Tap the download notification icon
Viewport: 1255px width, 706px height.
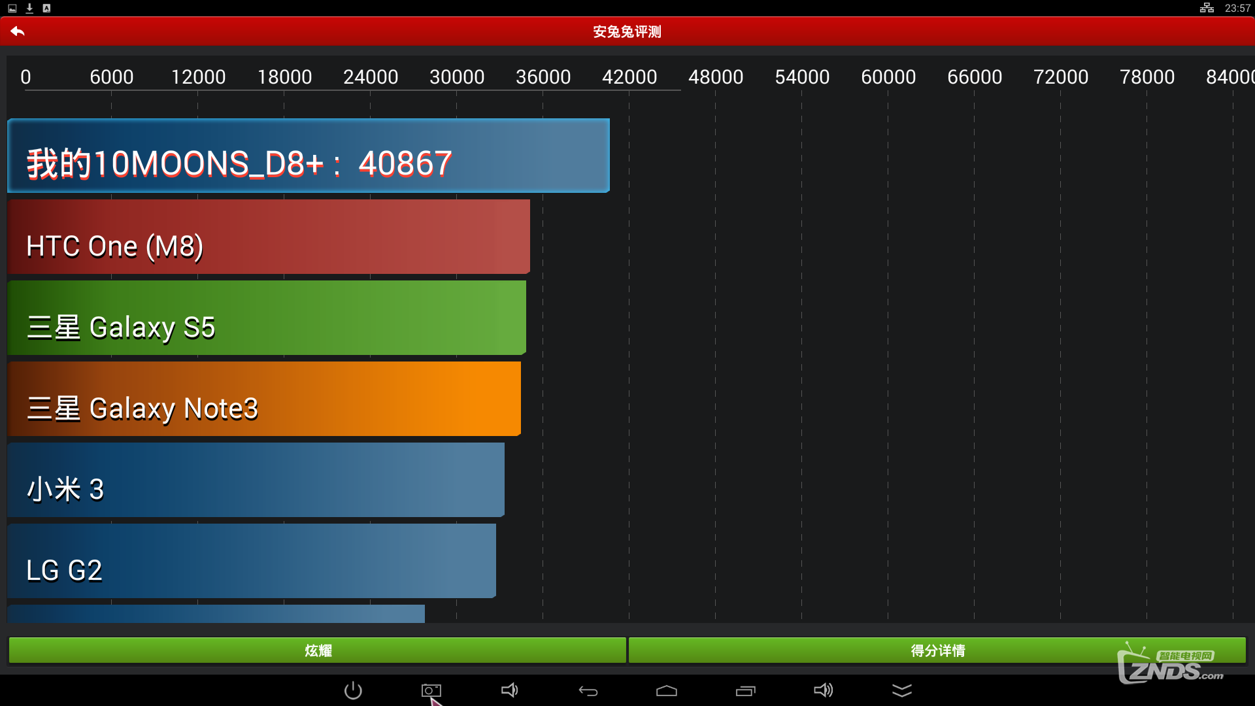[x=29, y=8]
